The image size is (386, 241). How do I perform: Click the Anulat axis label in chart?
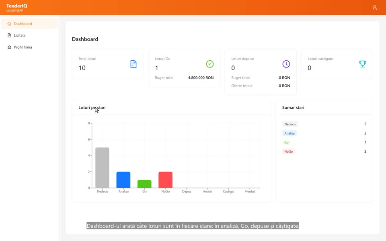207,191
